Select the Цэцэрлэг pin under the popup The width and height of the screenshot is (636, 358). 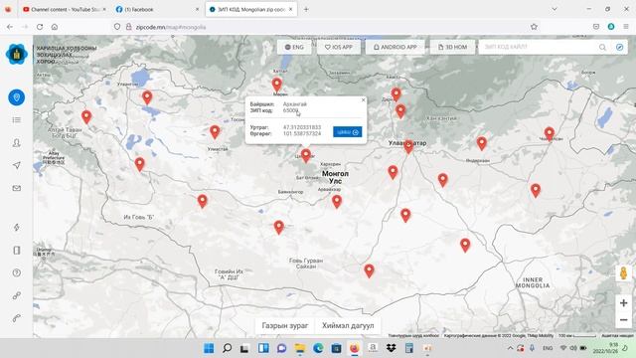tap(306, 155)
